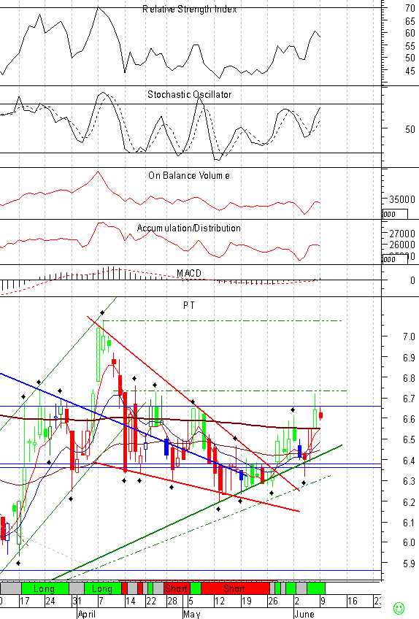
Task: Select the Stochastic Oscillator panel title
Action: tap(190, 95)
